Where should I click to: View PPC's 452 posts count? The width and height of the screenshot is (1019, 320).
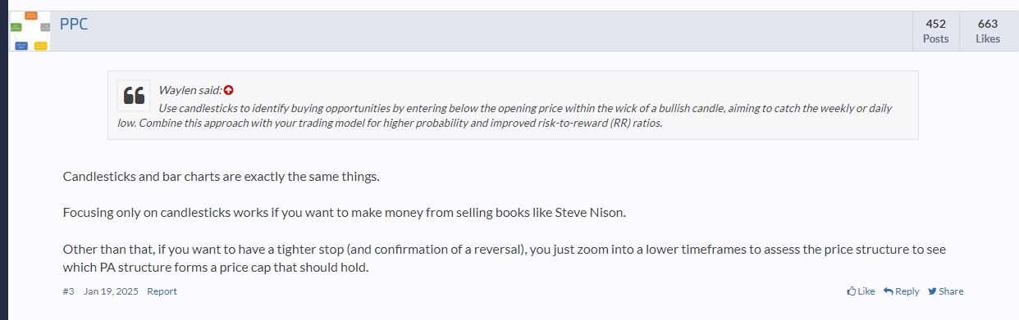click(x=935, y=25)
